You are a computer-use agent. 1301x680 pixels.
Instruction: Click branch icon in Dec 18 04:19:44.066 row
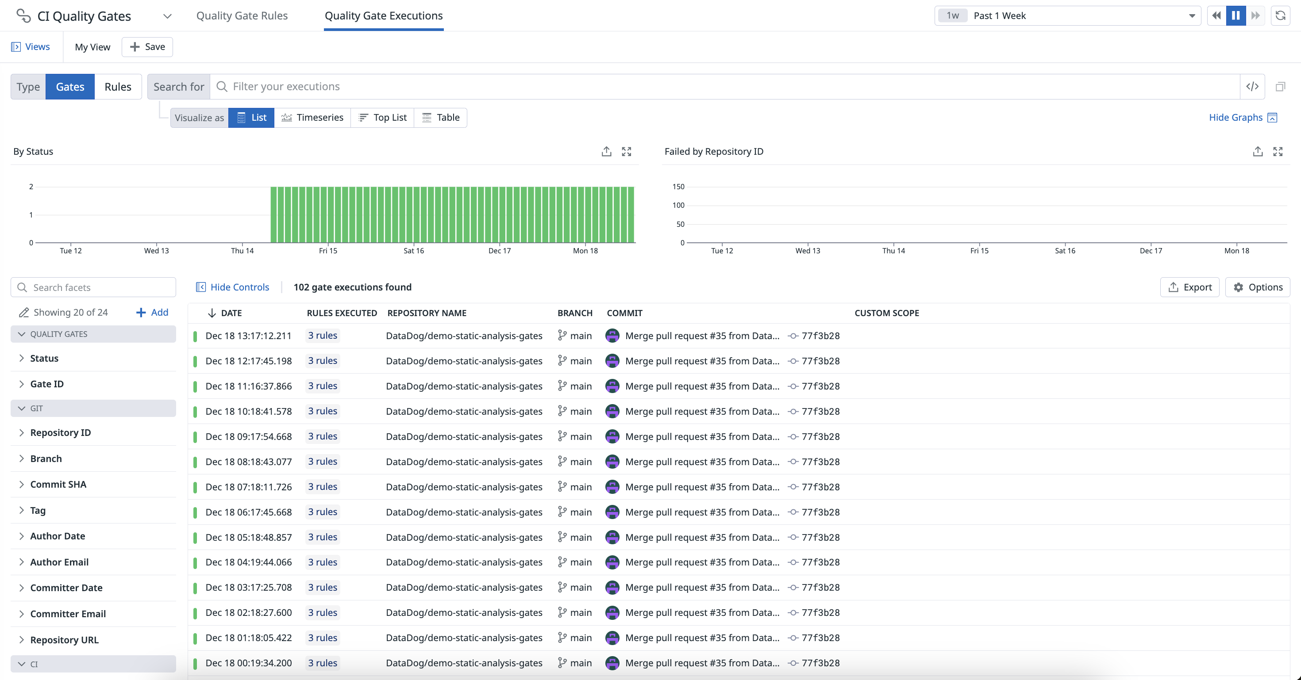[x=562, y=562]
